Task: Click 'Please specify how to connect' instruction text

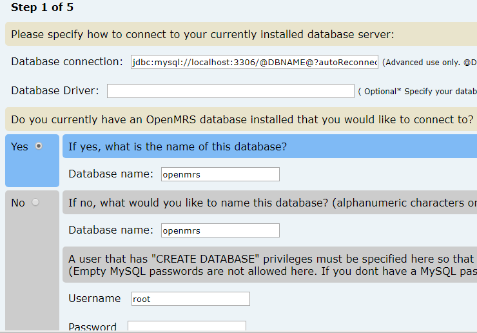Action: pos(202,34)
